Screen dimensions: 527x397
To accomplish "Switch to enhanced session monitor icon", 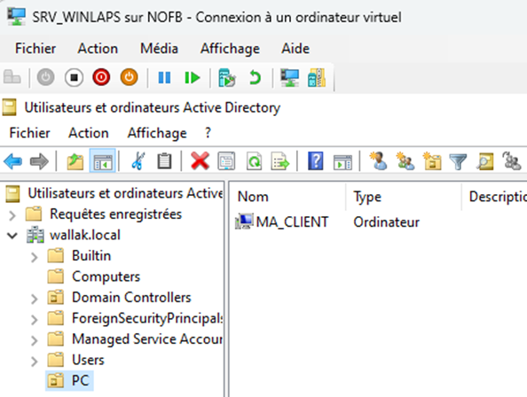I will [289, 77].
